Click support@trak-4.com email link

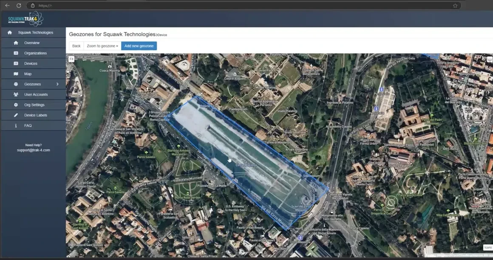(33, 150)
